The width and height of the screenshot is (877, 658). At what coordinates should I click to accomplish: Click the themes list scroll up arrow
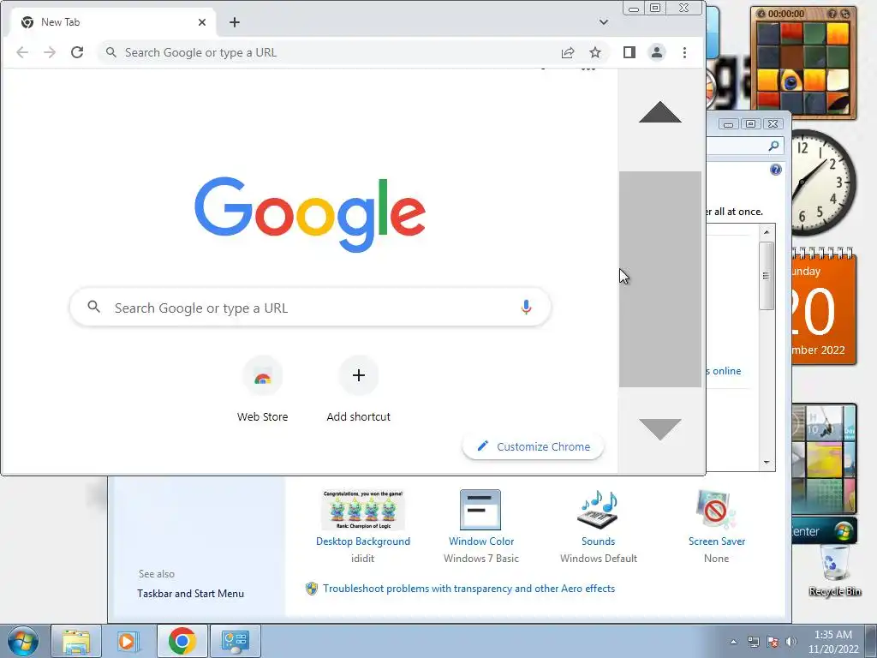(x=767, y=232)
